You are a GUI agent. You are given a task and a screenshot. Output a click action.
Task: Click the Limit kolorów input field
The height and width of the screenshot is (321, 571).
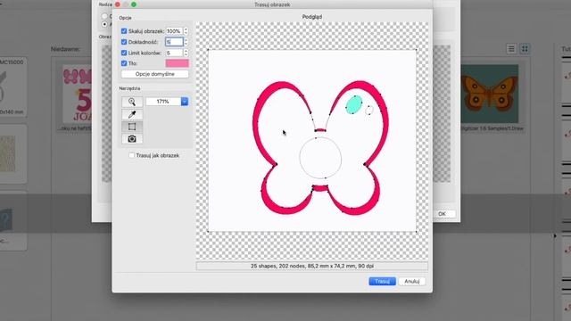[x=174, y=53]
